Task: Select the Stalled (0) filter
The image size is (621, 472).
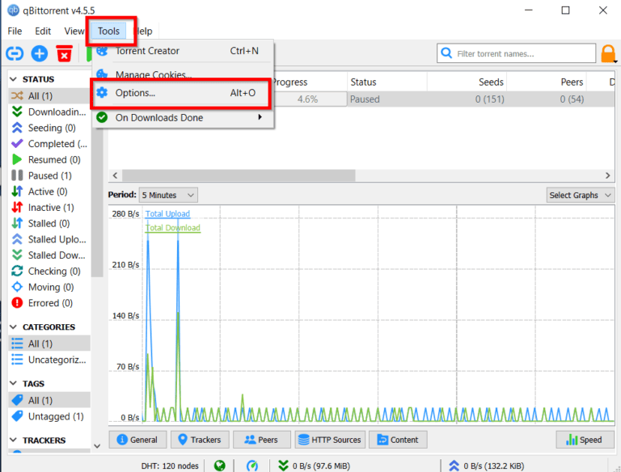Action: click(x=49, y=223)
